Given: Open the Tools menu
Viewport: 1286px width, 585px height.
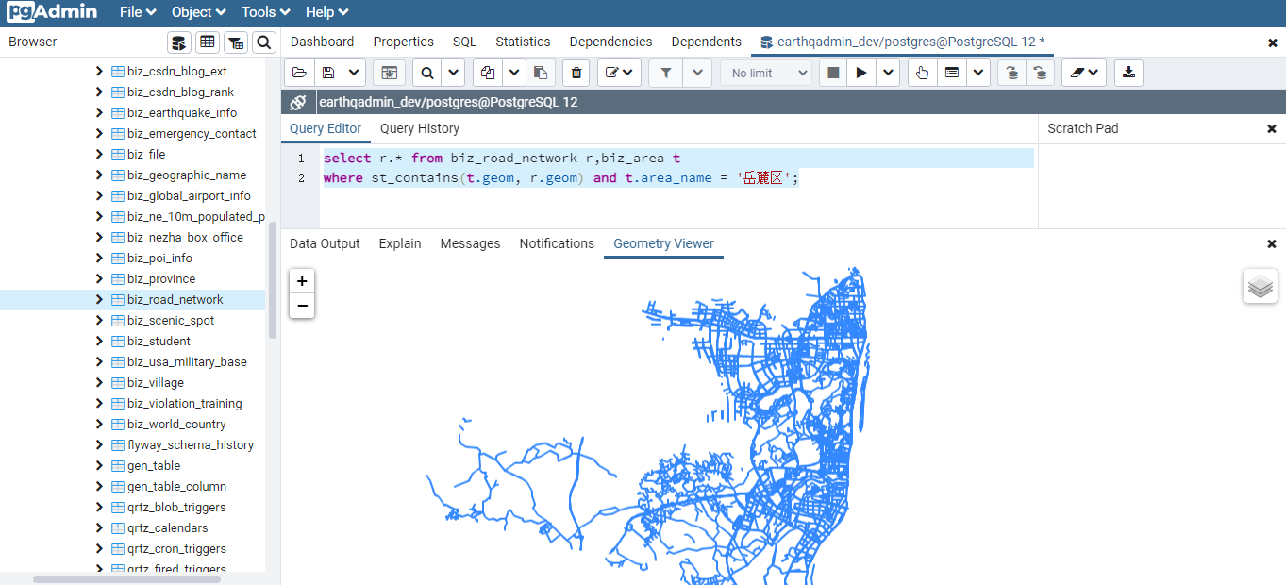Looking at the screenshot, I should pos(266,12).
